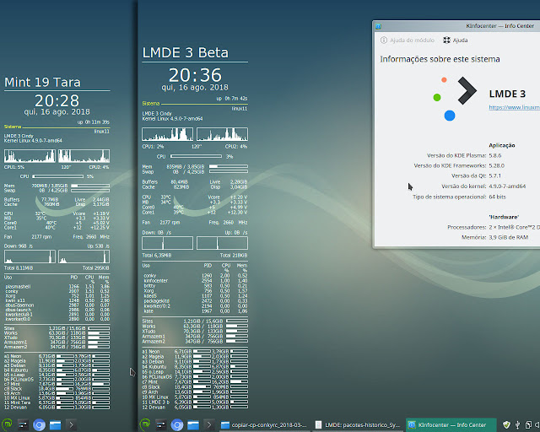The width and height of the screenshot is (540, 432).
Task: Click the 'LMDE 3 Beta' conky title
Action: pos(186,52)
